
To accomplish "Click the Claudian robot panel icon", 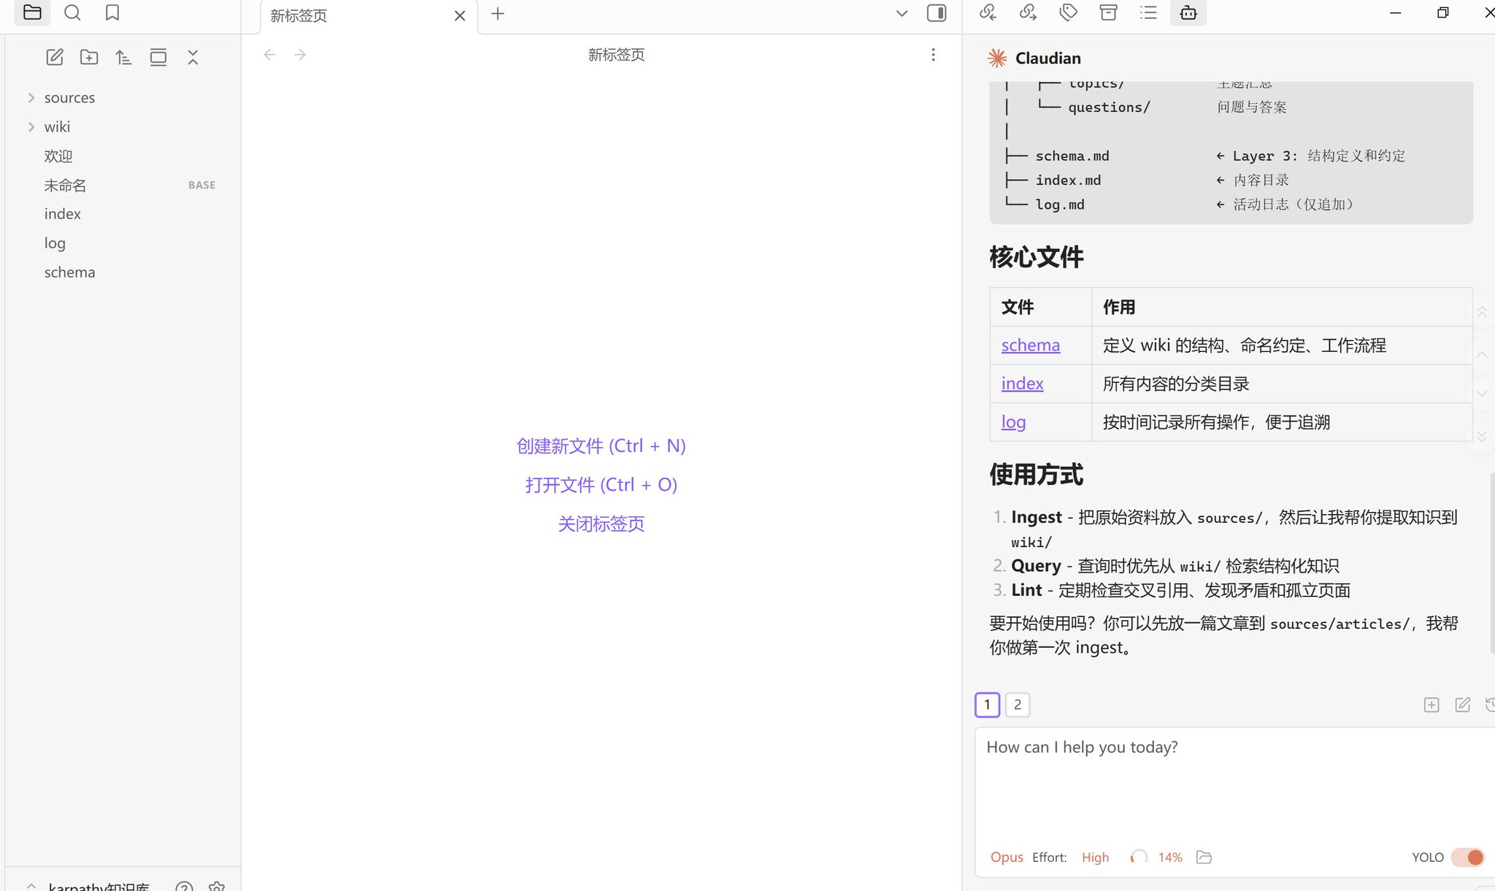I will click(1188, 12).
